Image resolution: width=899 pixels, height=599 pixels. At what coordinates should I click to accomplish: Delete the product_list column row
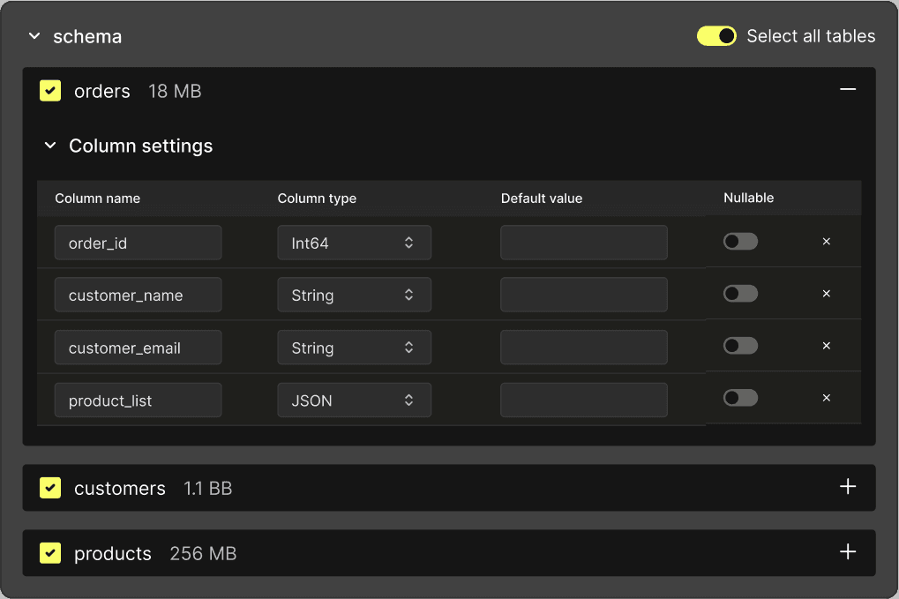pyautogui.click(x=826, y=399)
